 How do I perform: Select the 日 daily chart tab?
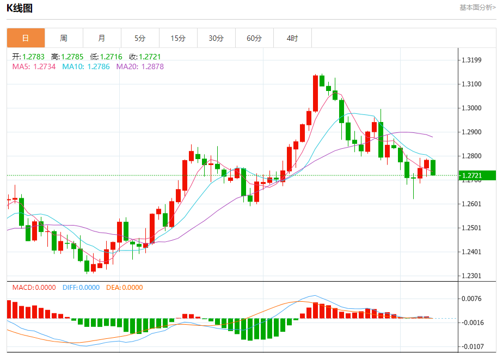(26, 38)
